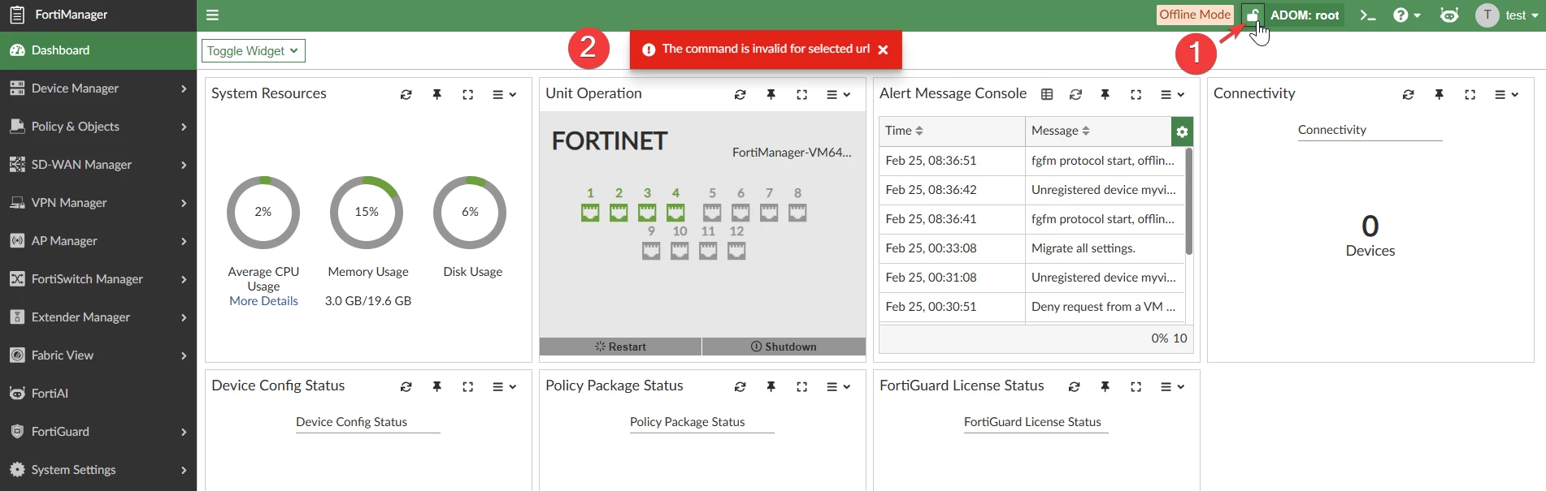
Task: Refresh the FortiGuard License Status widget
Action: coord(1074,387)
